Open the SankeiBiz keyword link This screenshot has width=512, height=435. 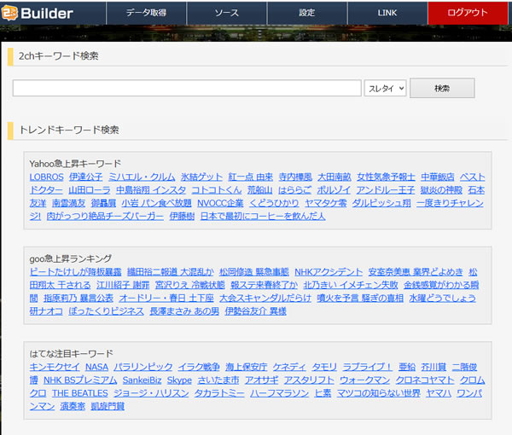[142, 380]
